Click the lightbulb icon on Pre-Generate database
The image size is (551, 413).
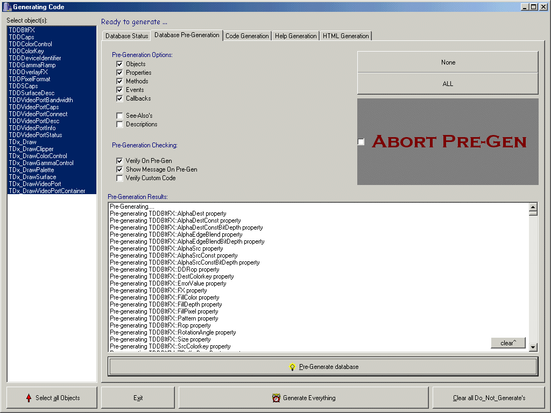pyautogui.click(x=293, y=367)
